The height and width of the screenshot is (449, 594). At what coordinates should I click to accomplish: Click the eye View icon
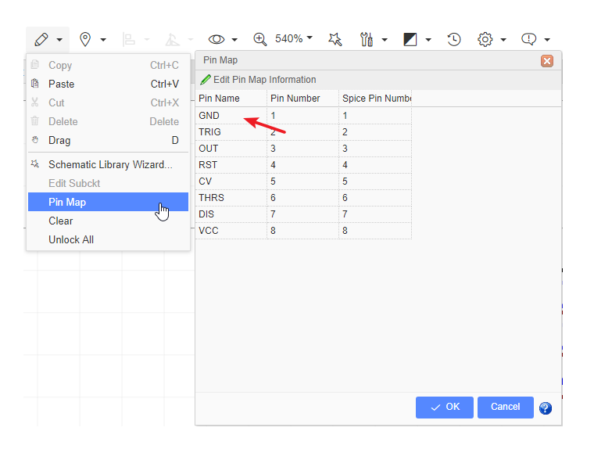click(x=216, y=39)
